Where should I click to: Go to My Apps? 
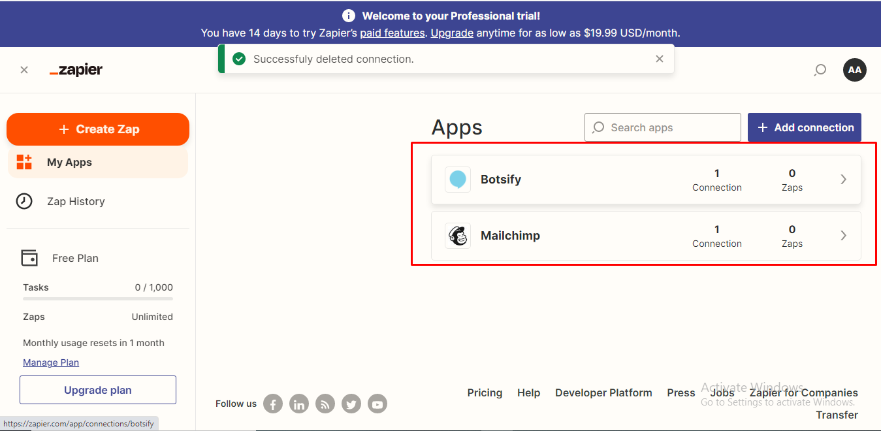pos(98,162)
